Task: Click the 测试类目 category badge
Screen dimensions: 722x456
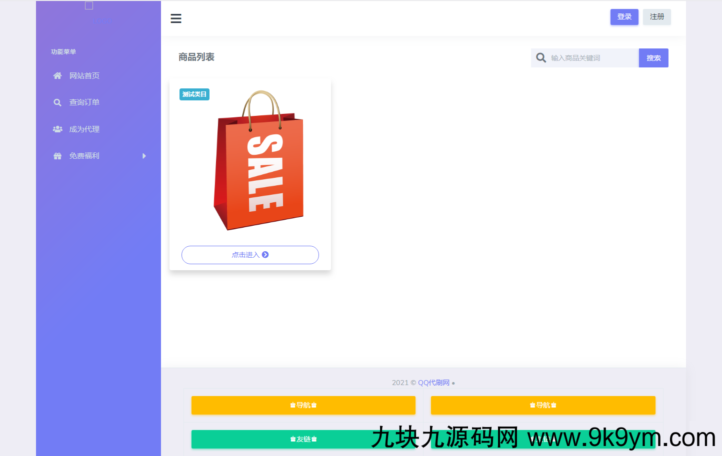Action: [194, 94]
